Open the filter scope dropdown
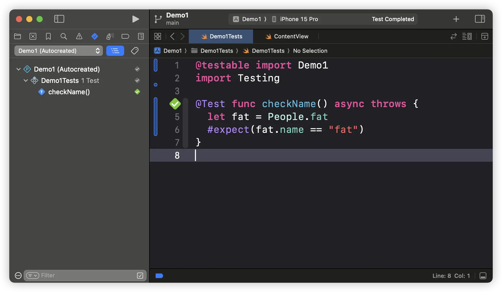The width and height of the screenshot is (502, 292). [33, 276]
